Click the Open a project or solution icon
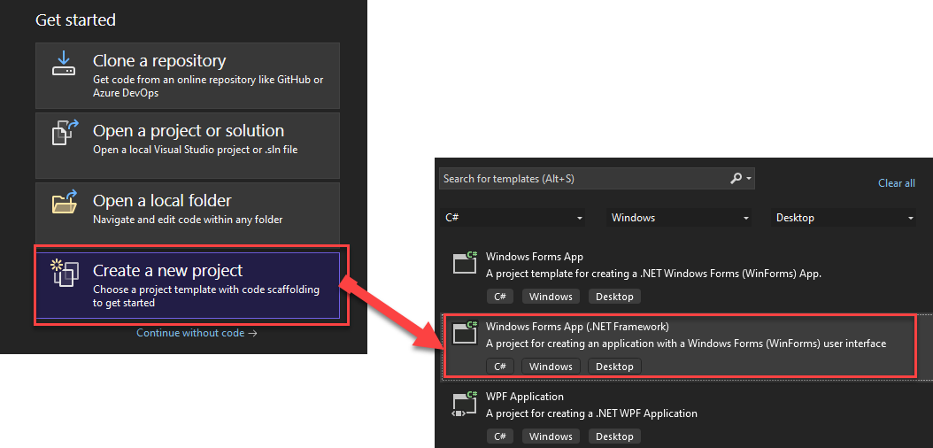This screenshot has height=448, width=933. [x=64, y=134]
